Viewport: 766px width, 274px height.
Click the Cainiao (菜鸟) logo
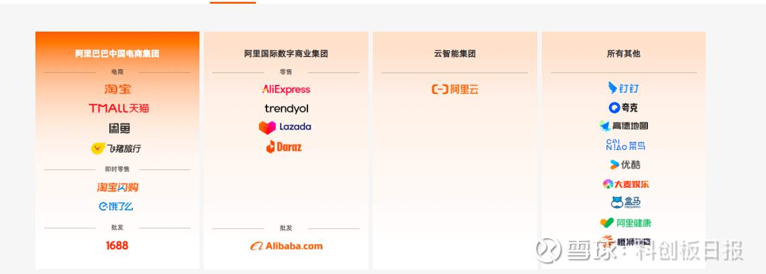coord(625,146)
